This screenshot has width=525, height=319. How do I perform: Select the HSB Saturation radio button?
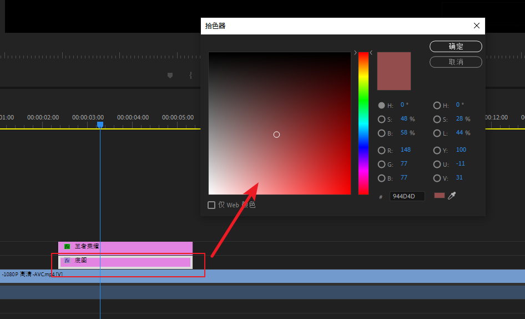pos(381,119)
